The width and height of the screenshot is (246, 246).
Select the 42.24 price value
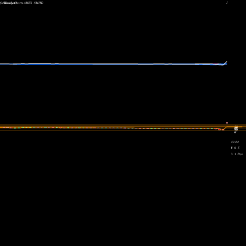coord(235,142)
